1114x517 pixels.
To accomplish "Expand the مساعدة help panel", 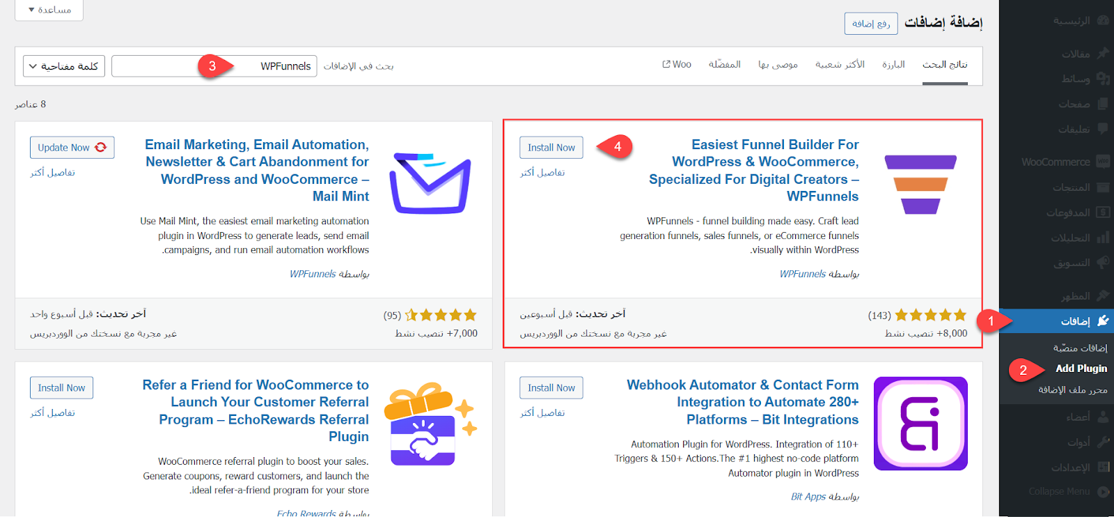I will click(49, 10).
